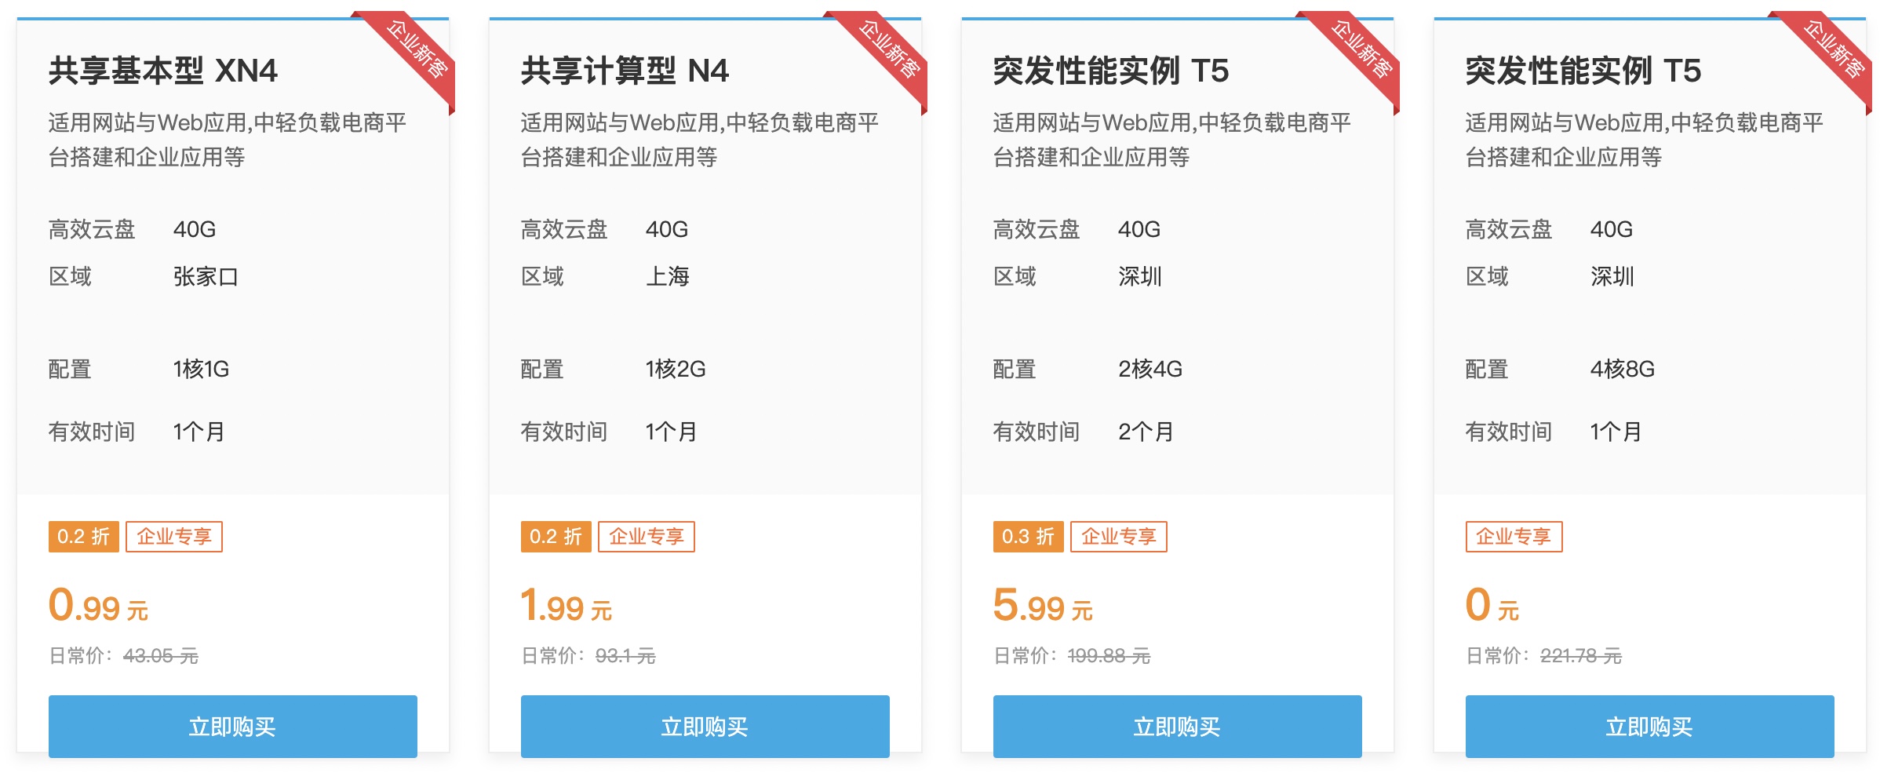Viewport: 1880px width, 780px height.
Task: Click 立即购买 on the 共享计算型 N4 card
Action: click(705, 727)
